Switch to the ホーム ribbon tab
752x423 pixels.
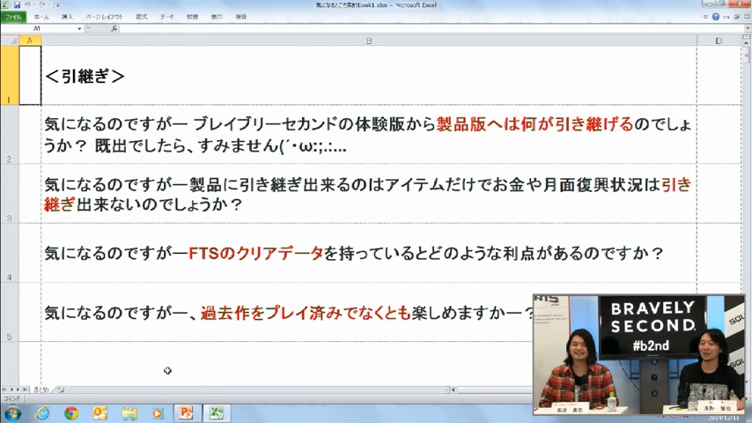point(41,17)
